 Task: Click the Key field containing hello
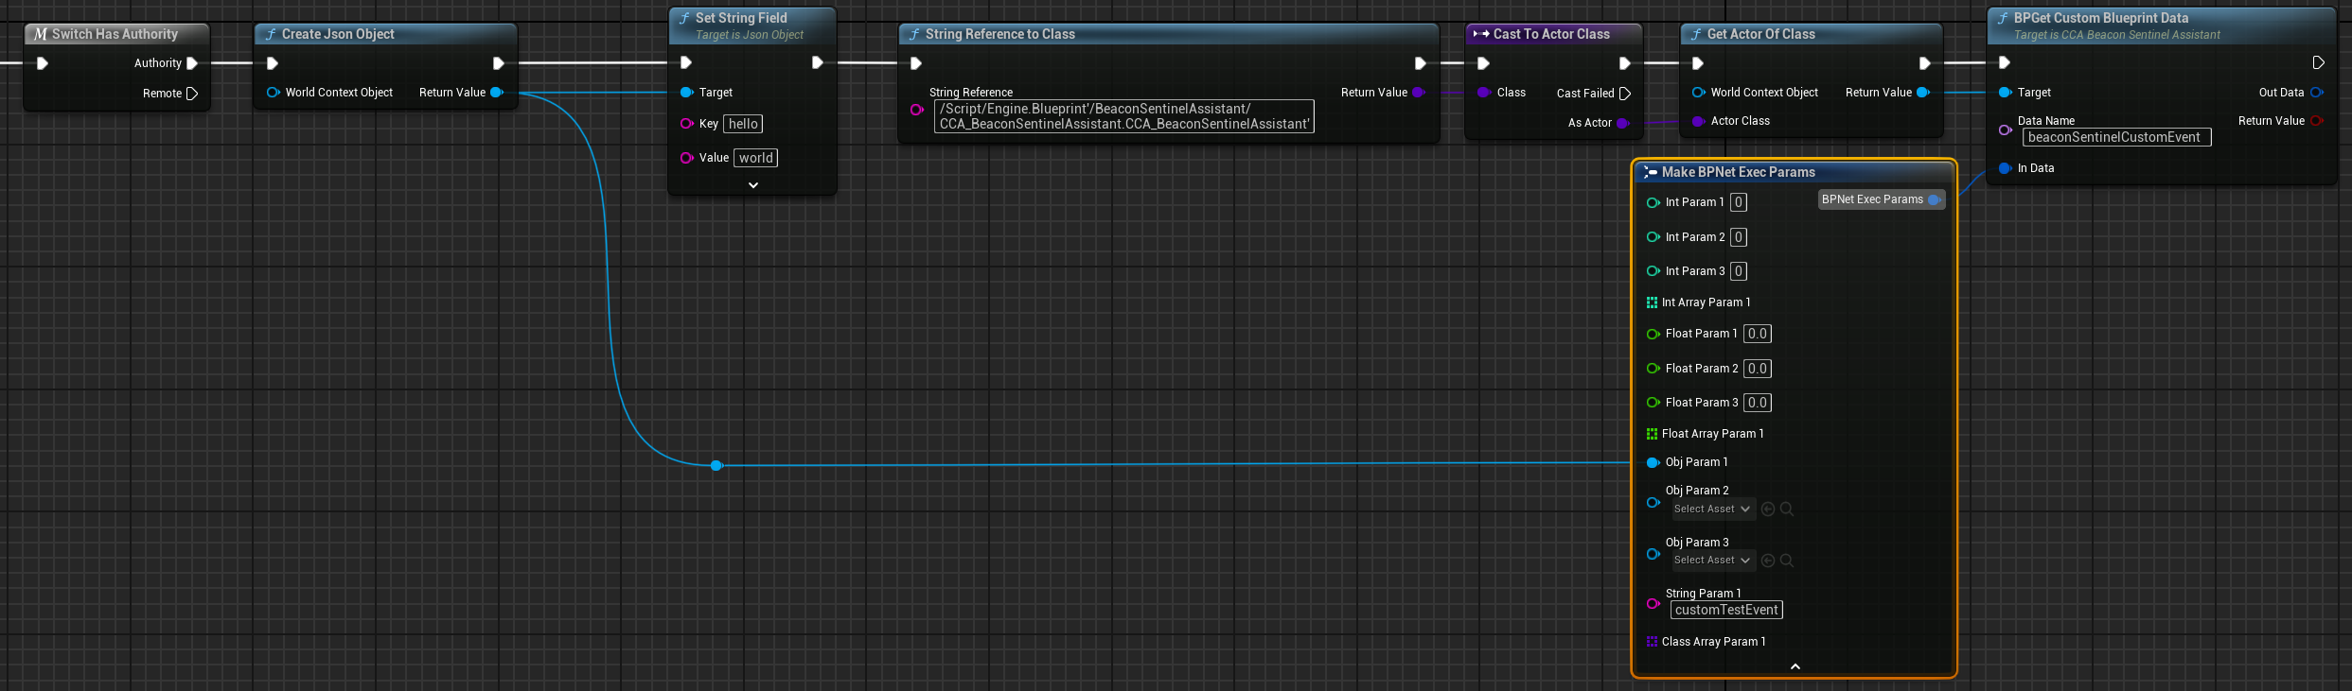[x=743, y=124]
